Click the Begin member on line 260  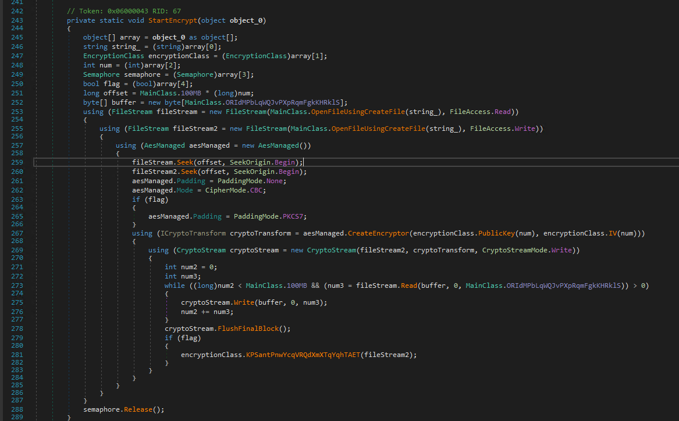click(x=289, y=172)
